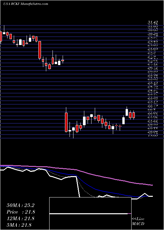This screenshot has height=230, width=164.
Task: Click the 25.94 price axis label
Action: (153, 75)
